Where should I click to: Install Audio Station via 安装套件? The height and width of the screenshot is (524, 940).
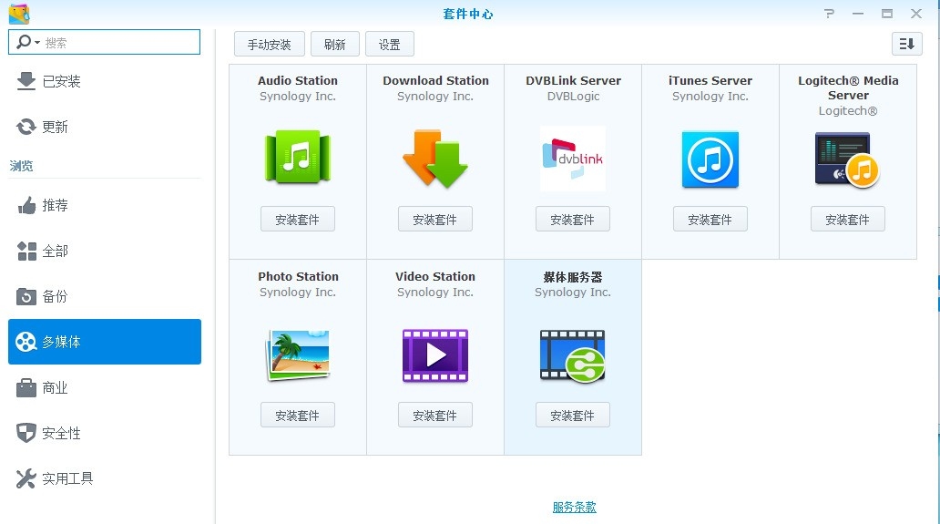(297, 220)
